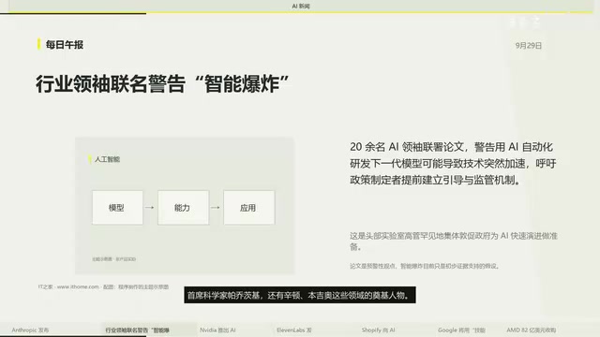Click the 应用 box in the diagram
The image size is (600, 337).
click(x=249, y=208)
